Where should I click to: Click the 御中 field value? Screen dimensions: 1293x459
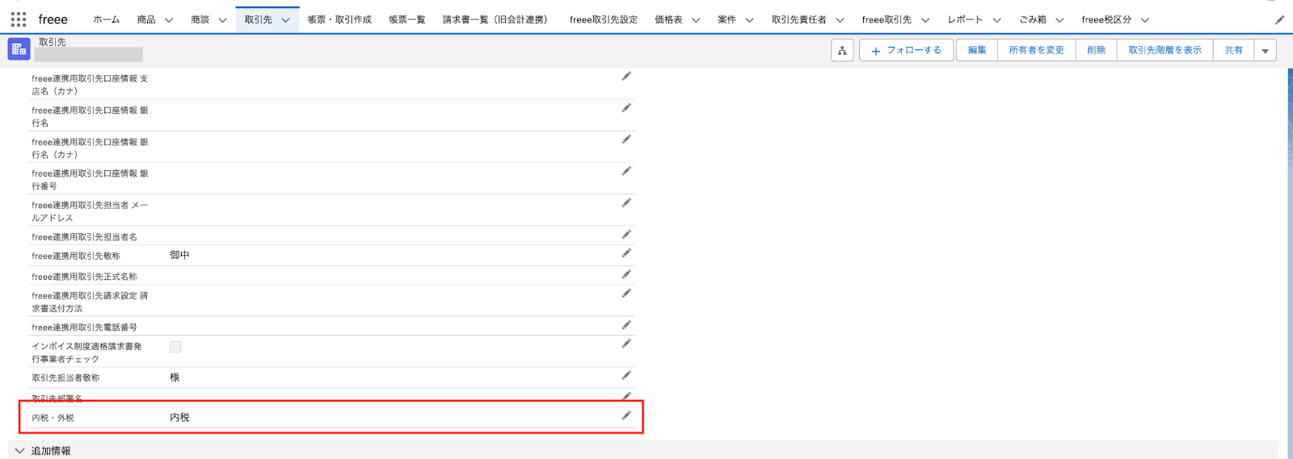(x=179, y=255)
